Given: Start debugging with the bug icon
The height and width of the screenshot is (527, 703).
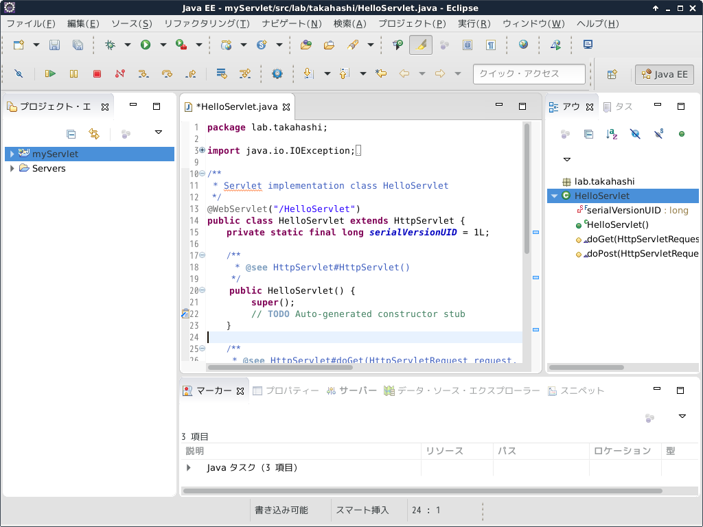Looking at the screenshot, I should pos(110,45).
